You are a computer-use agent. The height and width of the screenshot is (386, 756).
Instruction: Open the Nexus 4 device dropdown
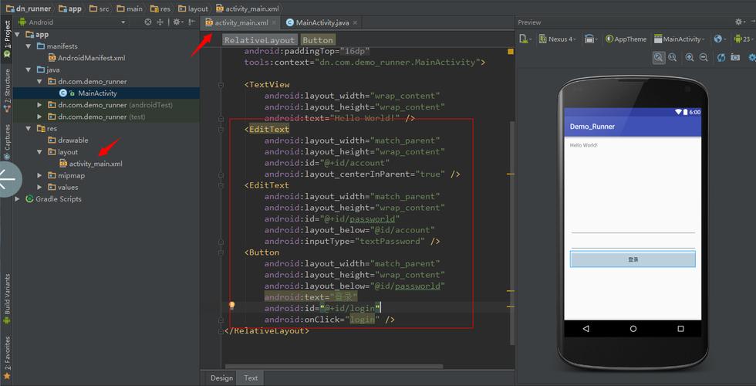(x=559, y=39)
